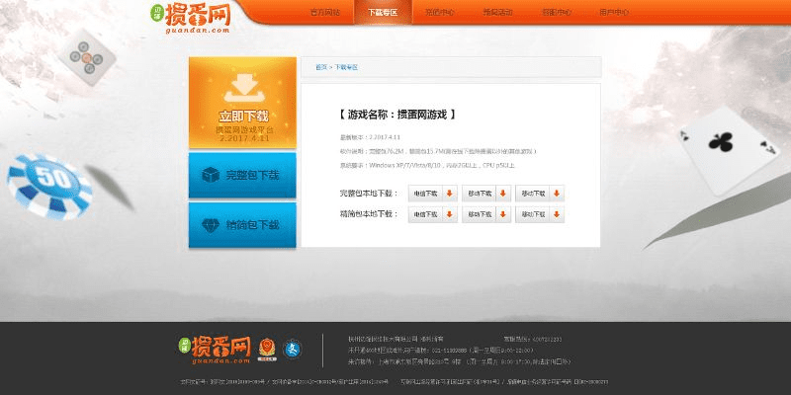Viewport: 791px width, 395px height.
Task: Click the Windows XP/7/Vista/8/10 requirement line
Action: [427, 165]
